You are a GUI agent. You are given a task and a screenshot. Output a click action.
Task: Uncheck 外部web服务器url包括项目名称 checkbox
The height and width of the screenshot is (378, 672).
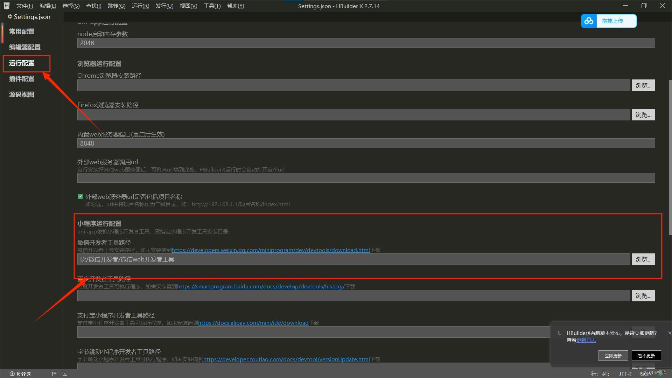(x=80, y=197)
